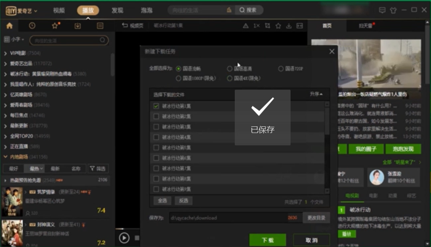Check the 破冰行动第5集 checkbox
The width and height of the screenshot is (431, 247).
pos(156,148)
